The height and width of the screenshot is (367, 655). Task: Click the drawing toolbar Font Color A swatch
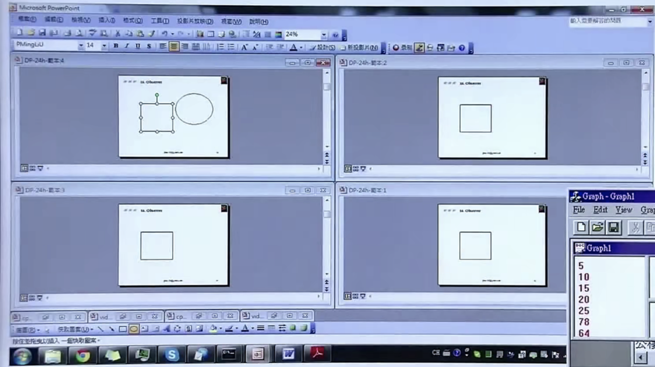pos(245,328)
